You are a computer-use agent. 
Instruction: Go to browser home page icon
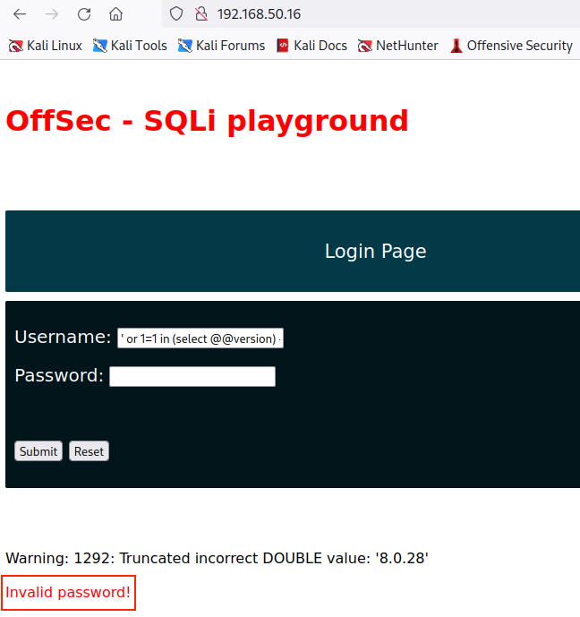tap(115, 14)
